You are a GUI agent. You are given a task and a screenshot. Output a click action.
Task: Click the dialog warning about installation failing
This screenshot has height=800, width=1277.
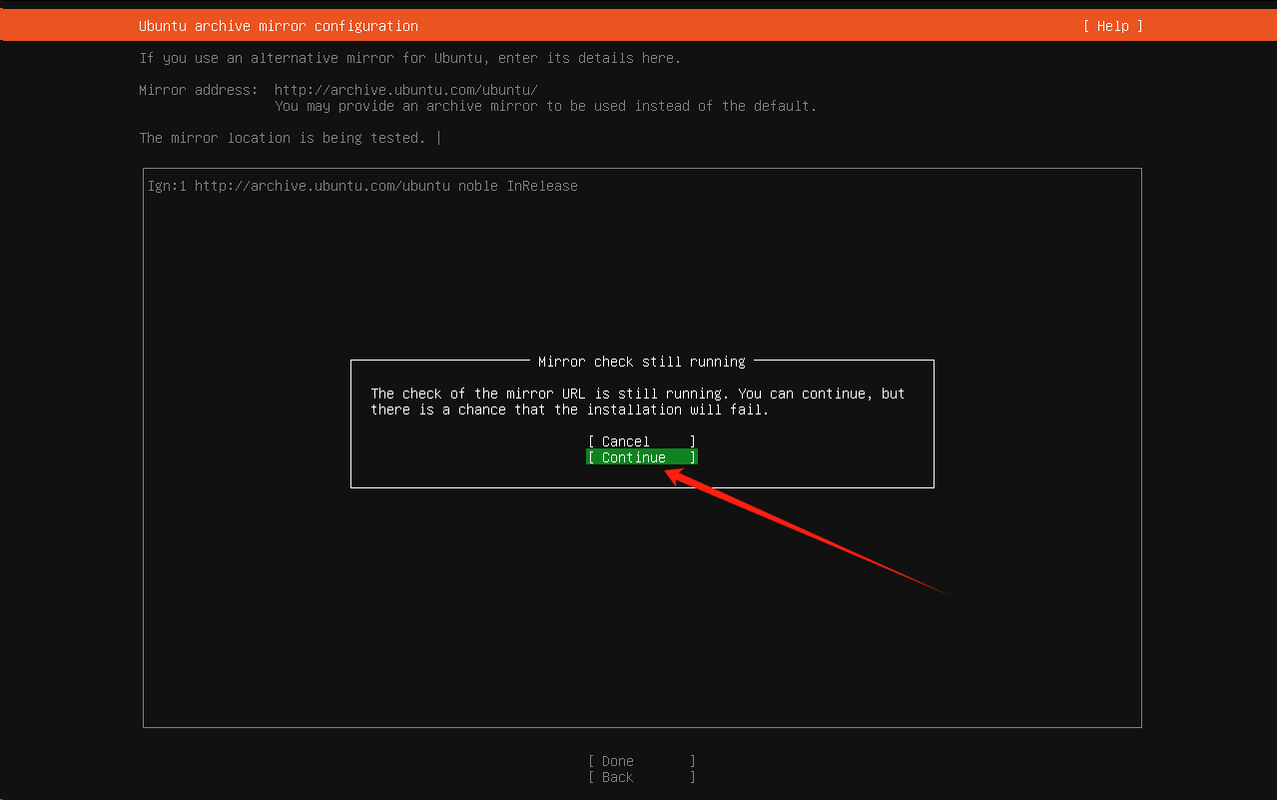click(x=638, y=401)
